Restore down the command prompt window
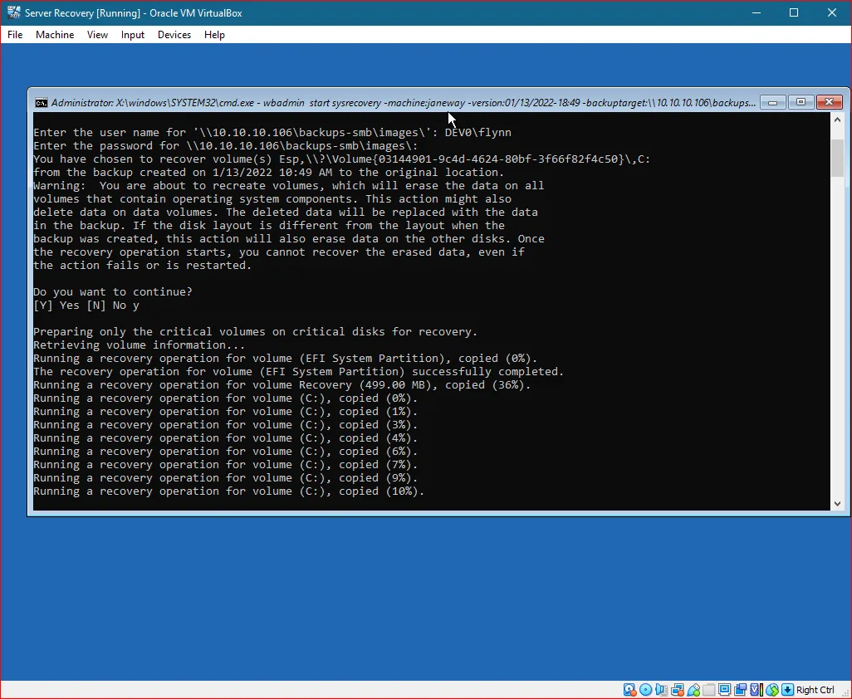852x699 pixels. pos(801,101)
